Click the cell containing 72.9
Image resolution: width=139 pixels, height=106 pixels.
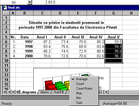(x=78, y=51)
